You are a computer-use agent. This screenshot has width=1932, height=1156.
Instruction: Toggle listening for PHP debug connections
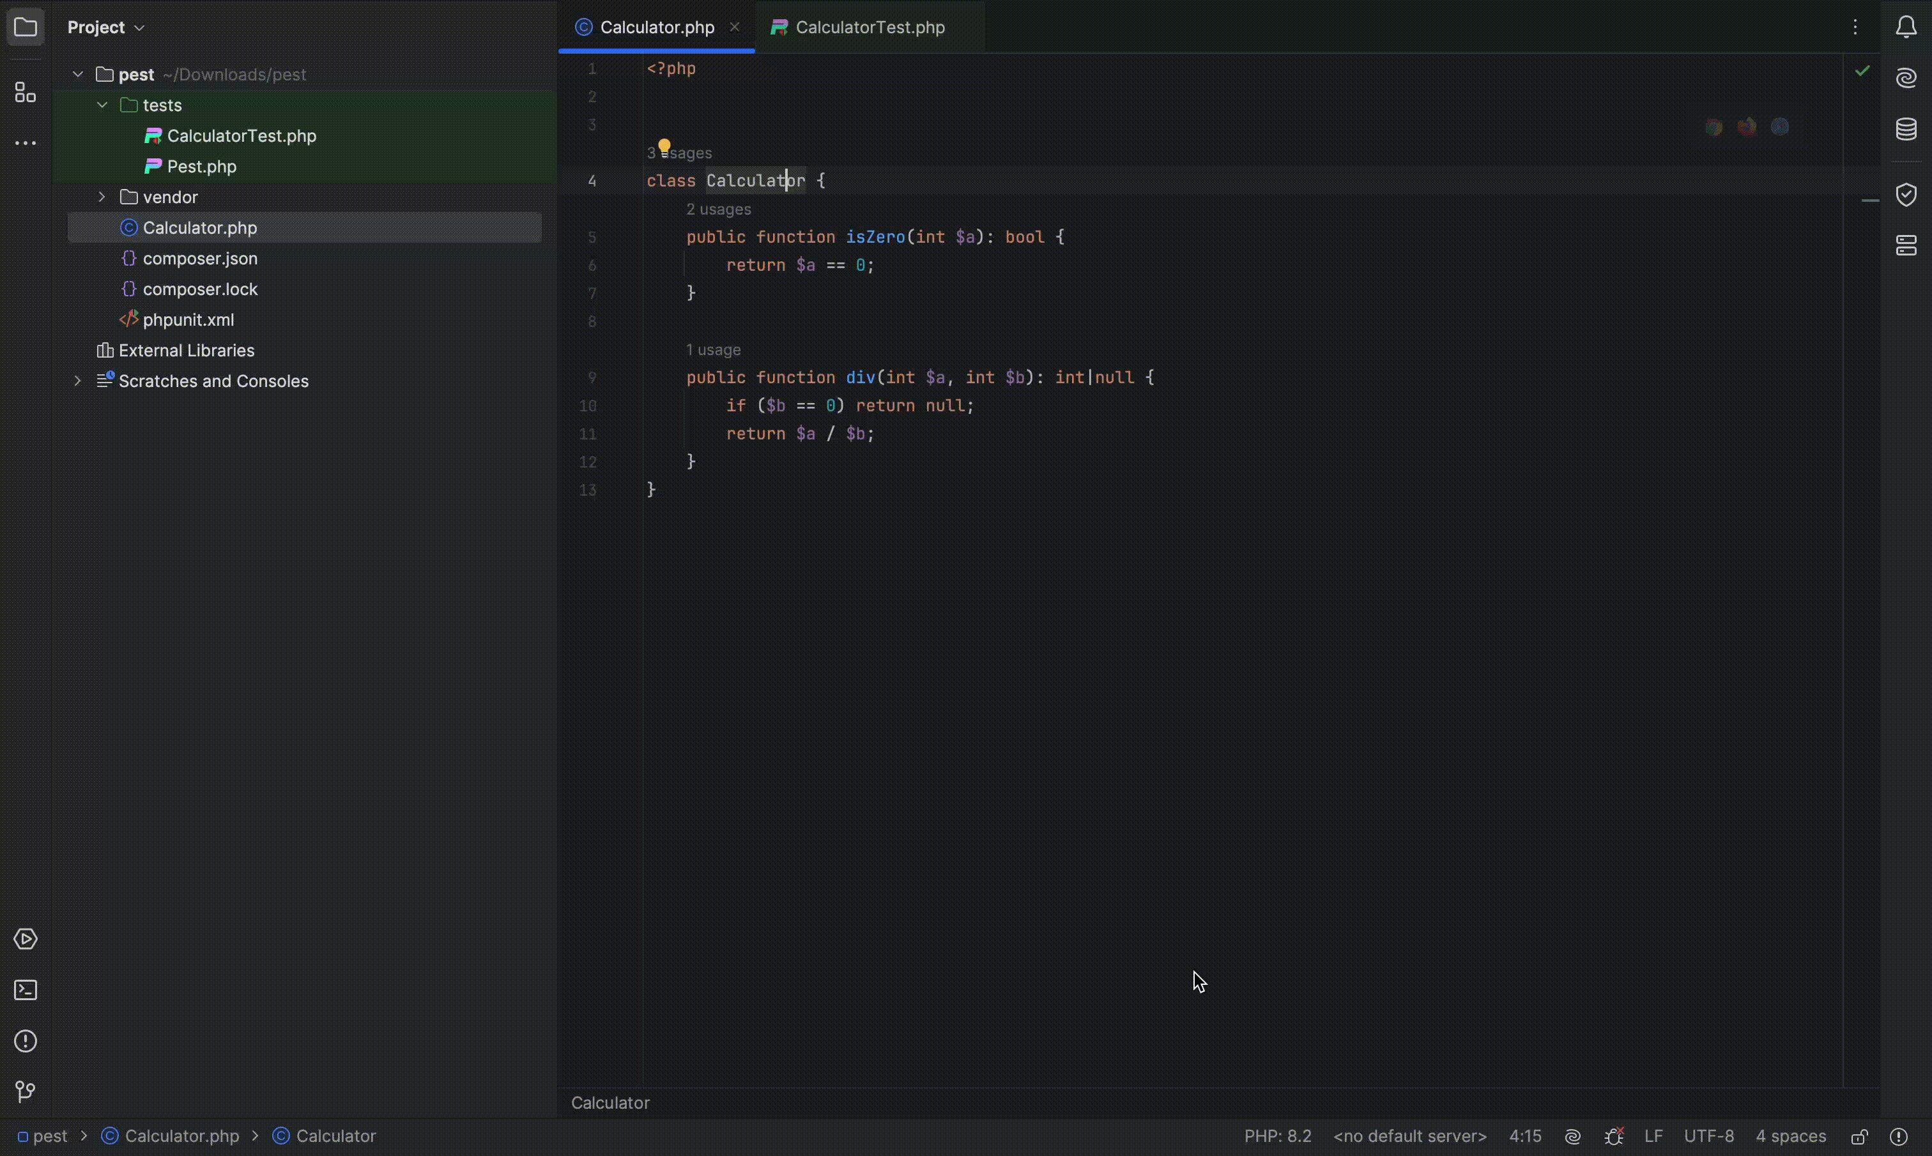click(x=1614, y=1137)
